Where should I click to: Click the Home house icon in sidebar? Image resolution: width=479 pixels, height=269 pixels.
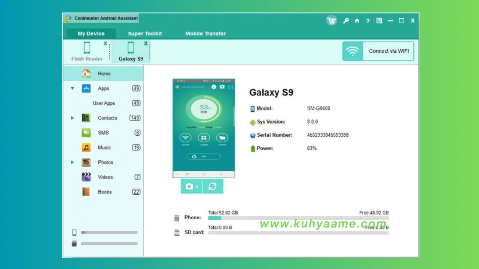tap(86, 73)
